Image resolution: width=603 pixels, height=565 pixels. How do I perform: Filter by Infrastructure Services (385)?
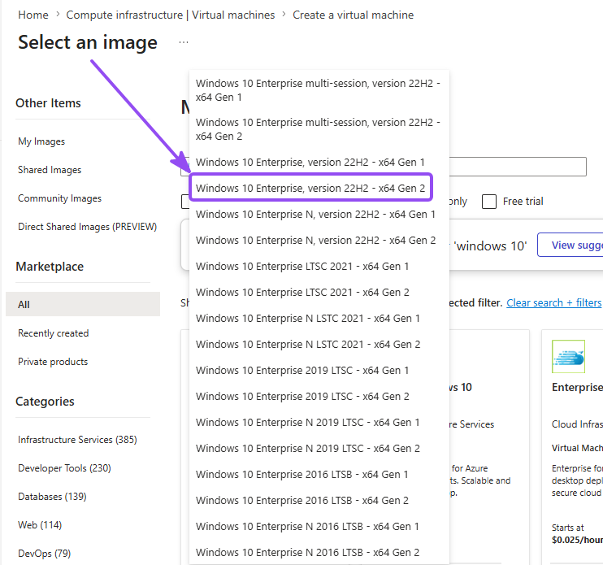77,440
